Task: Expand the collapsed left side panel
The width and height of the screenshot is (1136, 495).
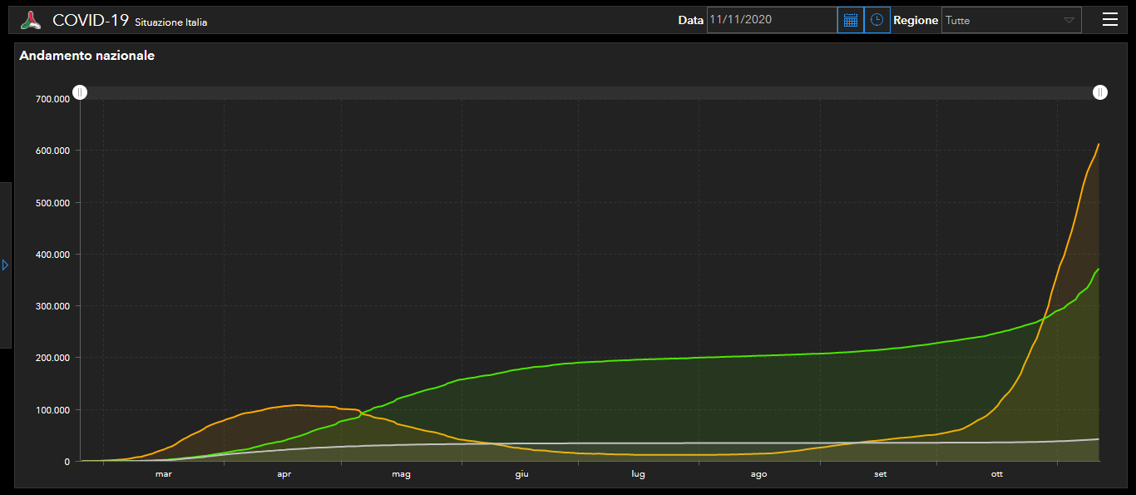Action: point(5,265)
